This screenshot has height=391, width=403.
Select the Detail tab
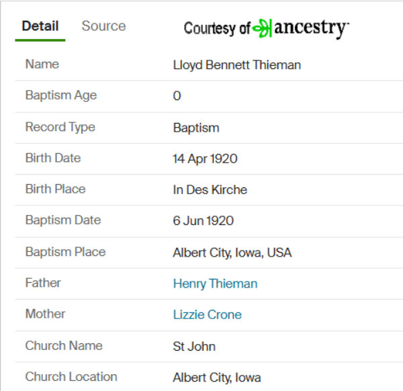[40, 26]
